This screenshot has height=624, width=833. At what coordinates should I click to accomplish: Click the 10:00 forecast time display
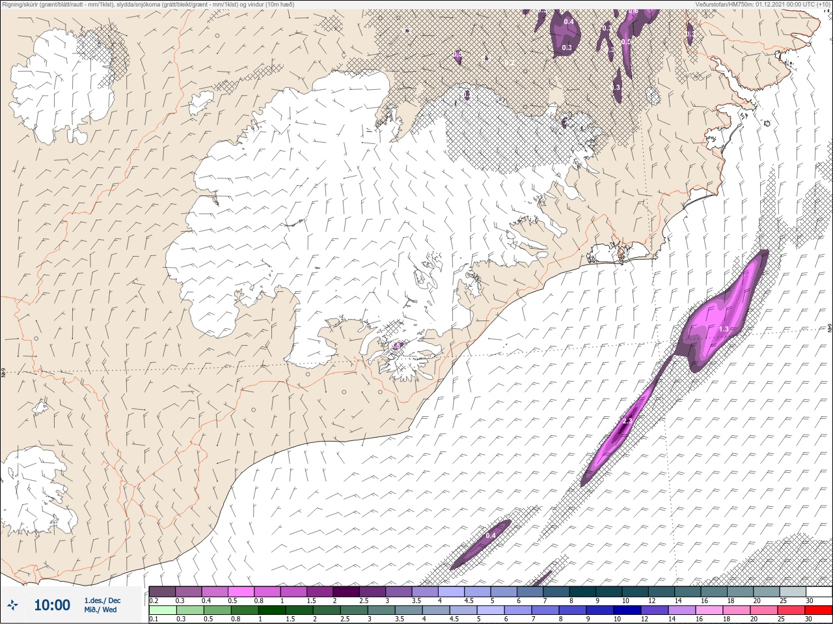[x=52, y=605]
